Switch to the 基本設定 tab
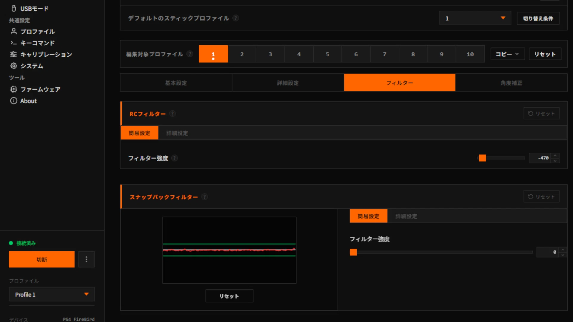573x322 pixels. point(176,83)
